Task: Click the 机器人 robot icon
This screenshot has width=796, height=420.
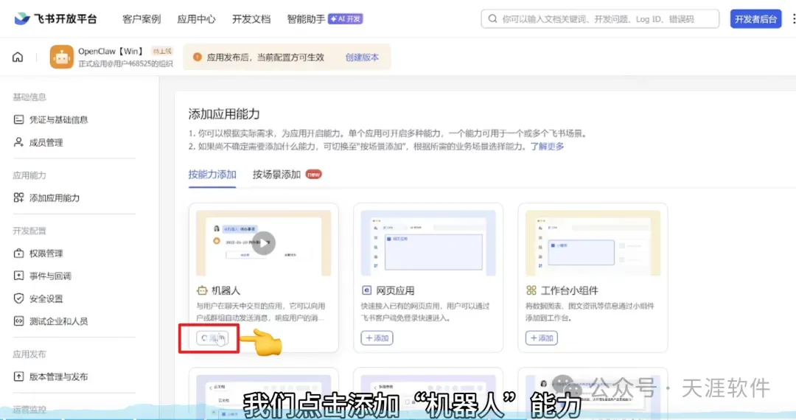Action: pos(202,290)
